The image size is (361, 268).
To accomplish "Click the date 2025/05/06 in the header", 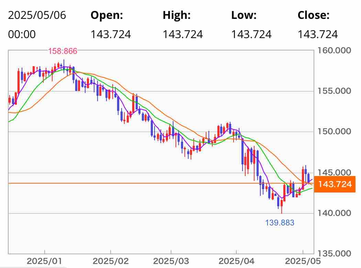I will pos(37,15).
